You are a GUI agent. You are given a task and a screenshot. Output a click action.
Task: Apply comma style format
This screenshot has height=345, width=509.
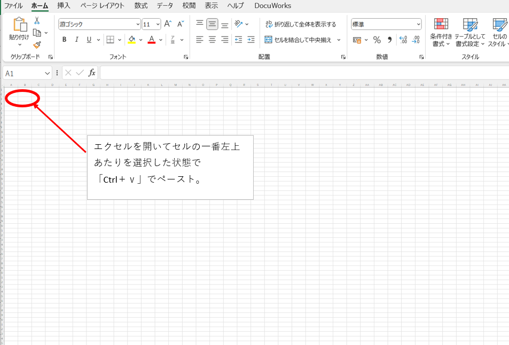[389, 40]
